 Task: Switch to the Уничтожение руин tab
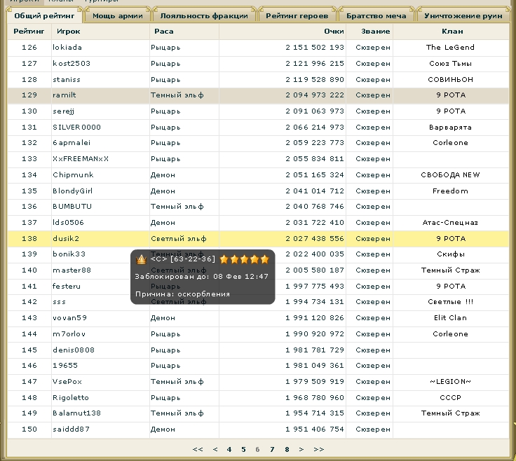[x=463, y=15]
